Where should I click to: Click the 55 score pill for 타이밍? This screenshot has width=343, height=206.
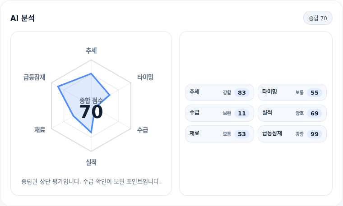coord(315,92)
